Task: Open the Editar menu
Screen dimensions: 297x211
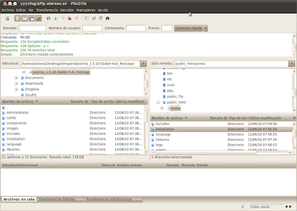Action: [x=21, y=10]
